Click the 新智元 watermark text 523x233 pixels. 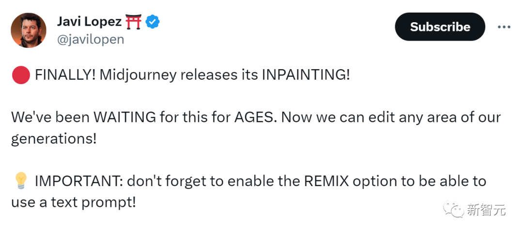tap(486, 210)
